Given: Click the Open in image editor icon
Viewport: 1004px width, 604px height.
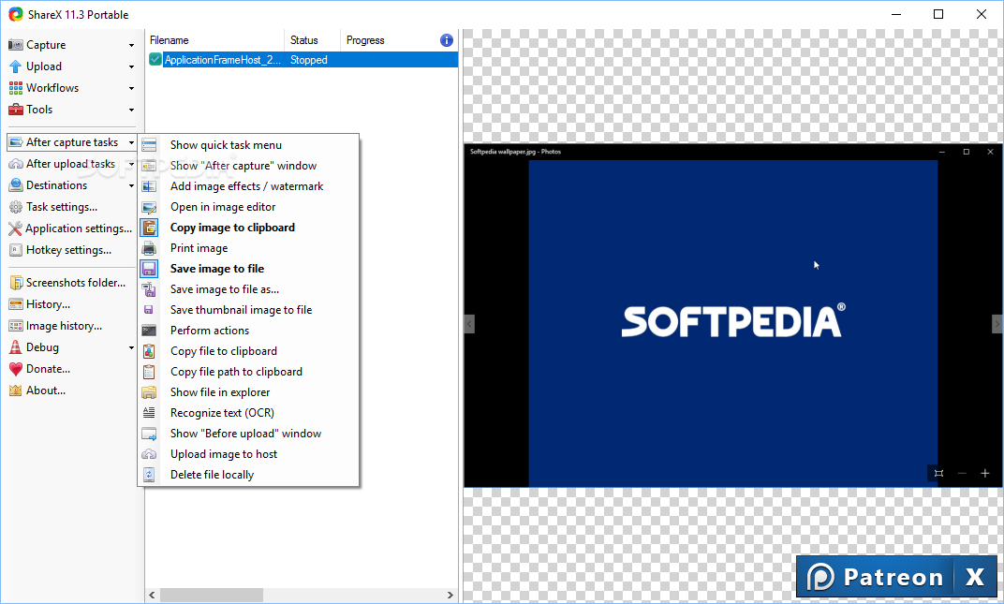Looking at the screenshot, I should pyautogui.click(x=149, y=207).
